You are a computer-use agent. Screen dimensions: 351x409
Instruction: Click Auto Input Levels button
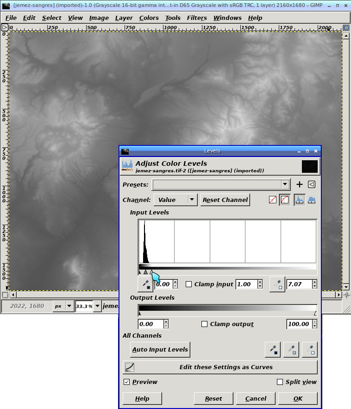click(160, 350)
